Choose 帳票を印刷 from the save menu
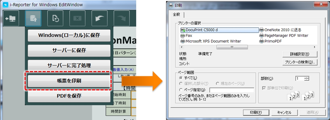This screenshot has width=330, height=120. 69,81
